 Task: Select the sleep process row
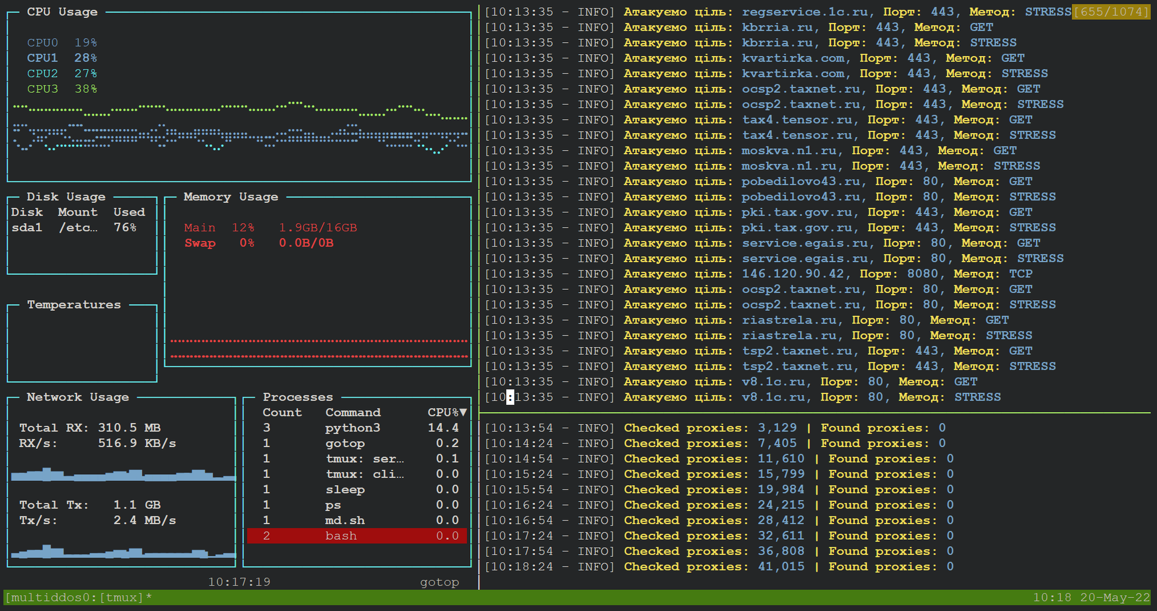[357, 490]
